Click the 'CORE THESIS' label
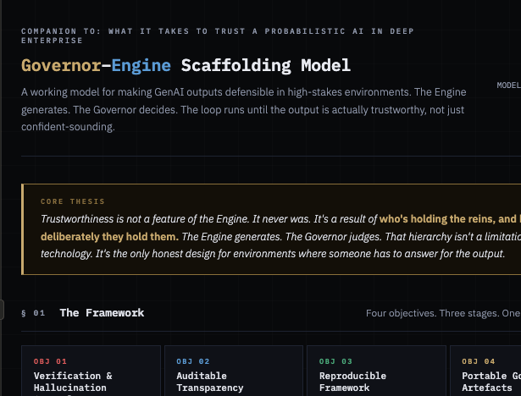Screen dimensions: 521x396 [x=73, y=201]
